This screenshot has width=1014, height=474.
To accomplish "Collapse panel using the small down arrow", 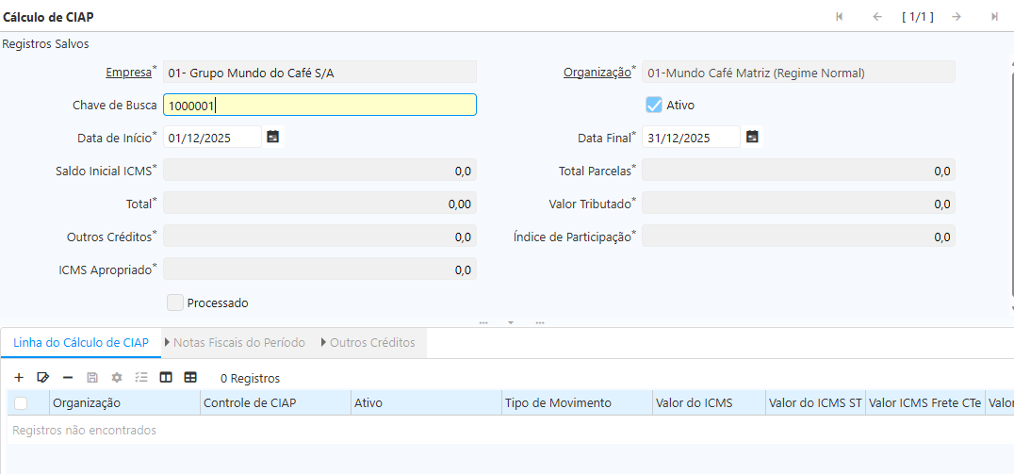I will coord(511,322).
